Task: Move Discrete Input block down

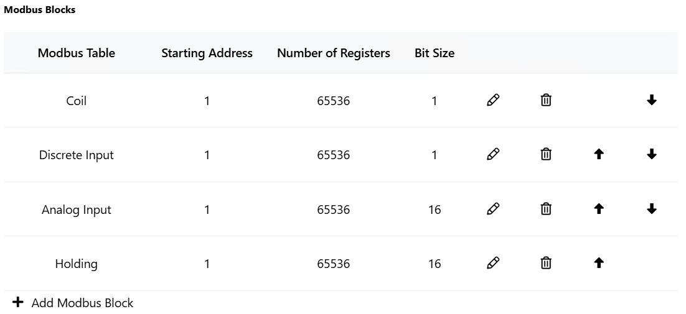Action: [651, 154]
